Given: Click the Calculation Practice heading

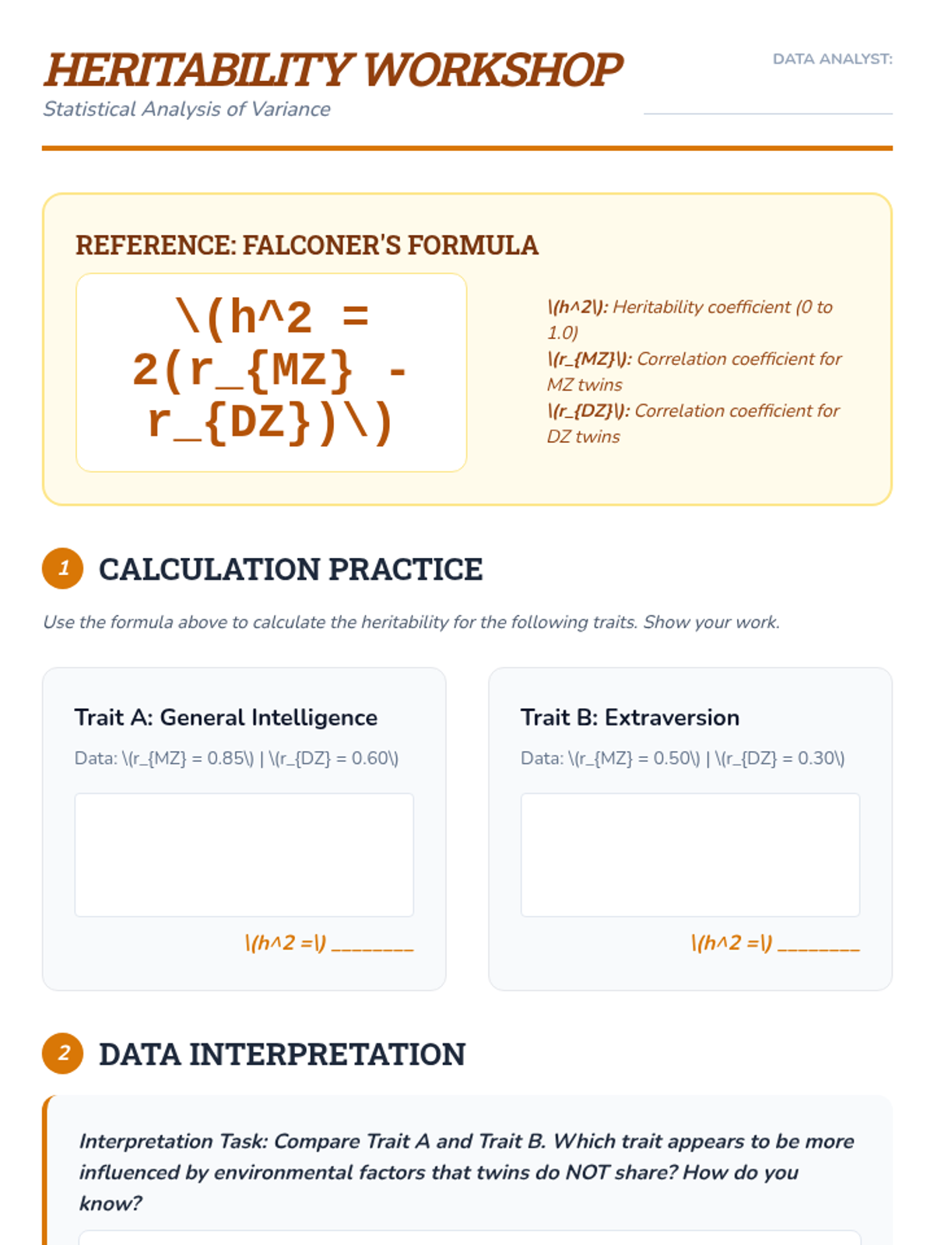Looking at the screenshot, I should click(x=290, y=569).
